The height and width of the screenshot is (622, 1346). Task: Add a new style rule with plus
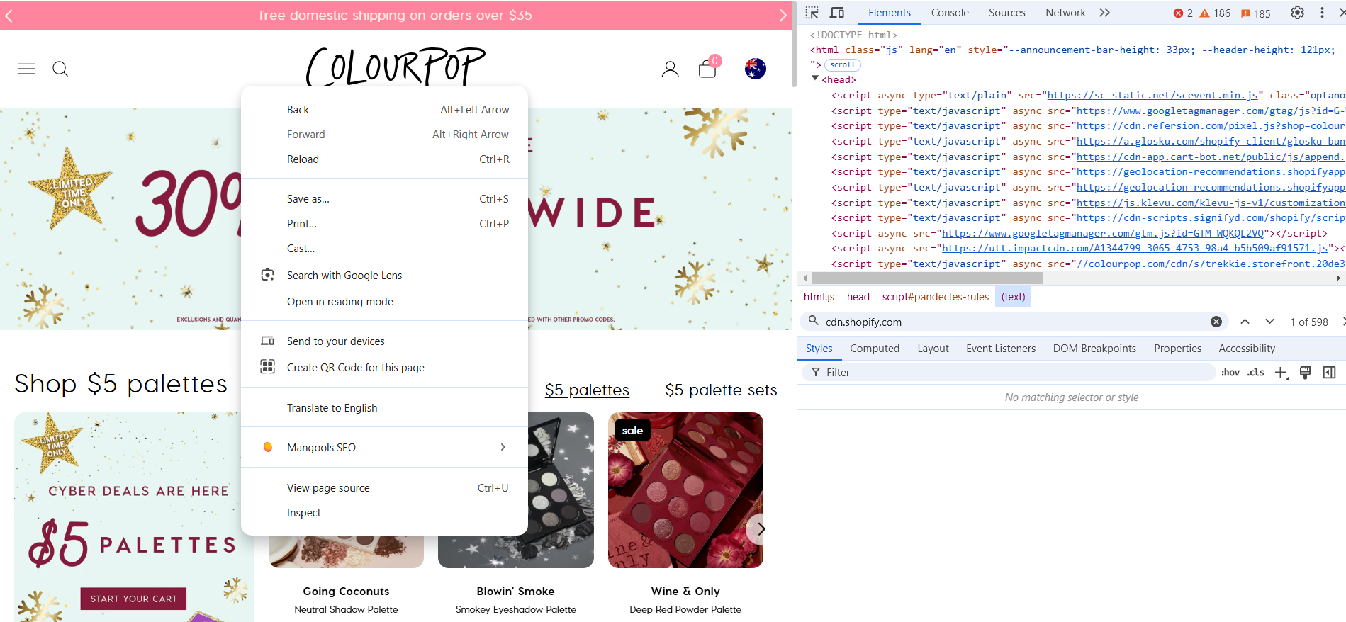pos(1281,373)
